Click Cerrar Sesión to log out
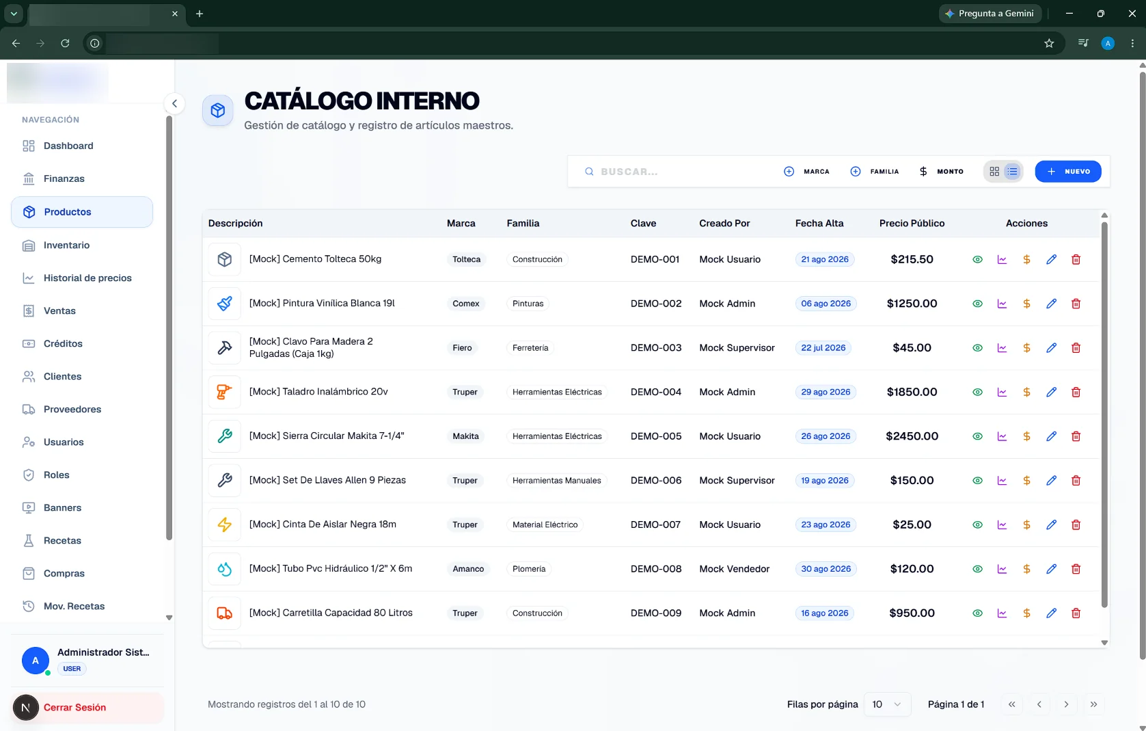Screen dimensions: 1146x731 click(88, 708)
